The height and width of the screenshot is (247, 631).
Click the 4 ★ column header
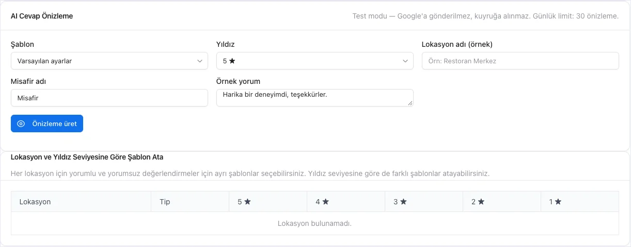346,202
